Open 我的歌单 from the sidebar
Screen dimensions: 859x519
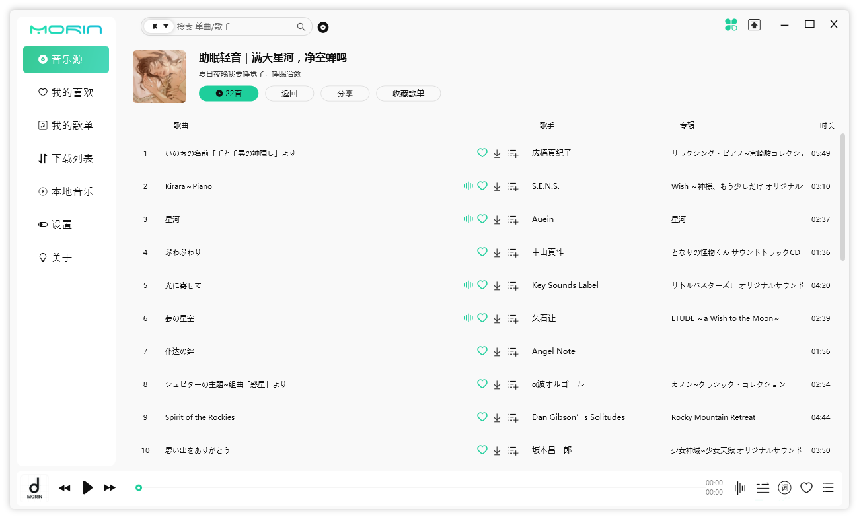(x=66, y=125)
